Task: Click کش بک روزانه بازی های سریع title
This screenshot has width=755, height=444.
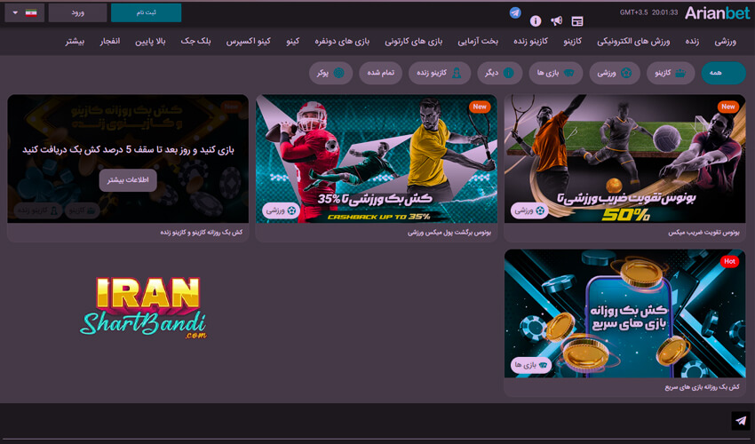Action: coord(702,387)
